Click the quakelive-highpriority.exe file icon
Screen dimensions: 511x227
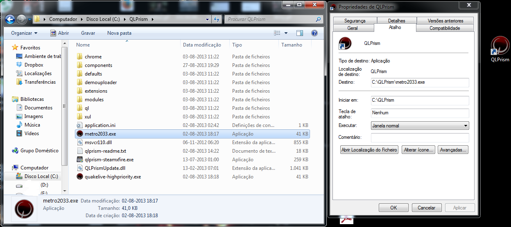[80, 177]
